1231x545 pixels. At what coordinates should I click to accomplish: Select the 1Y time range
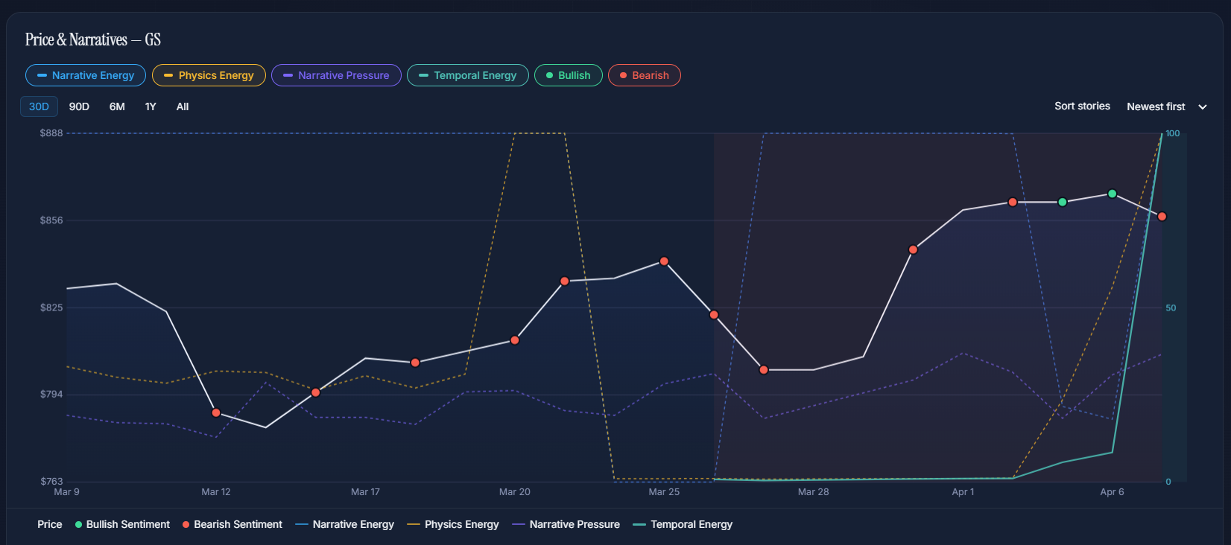pyautogui.click(x=151, y=106)
